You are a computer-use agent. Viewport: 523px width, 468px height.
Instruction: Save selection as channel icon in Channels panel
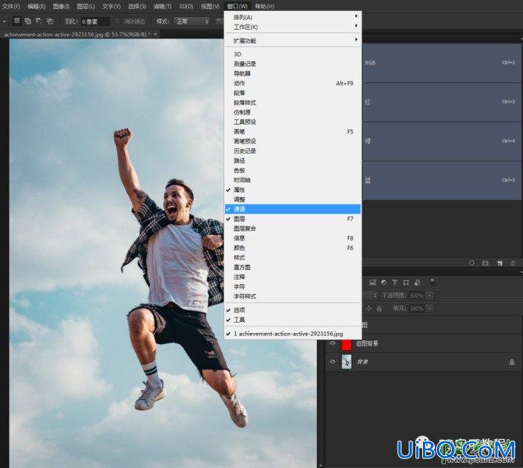[x=485, y=263]
